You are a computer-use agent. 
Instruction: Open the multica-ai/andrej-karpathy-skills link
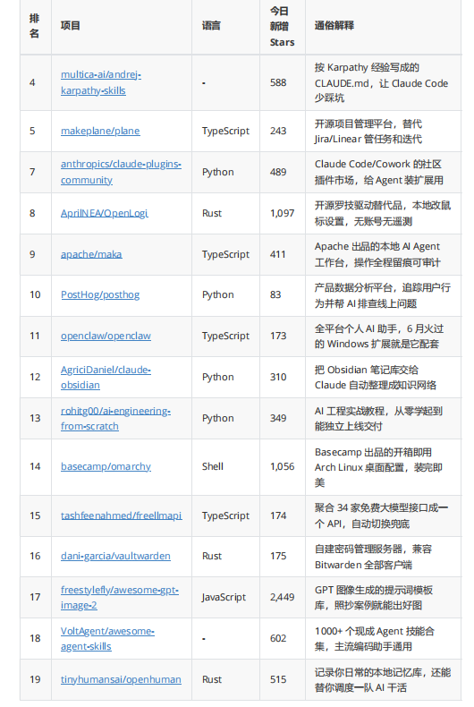pos(101,82)
